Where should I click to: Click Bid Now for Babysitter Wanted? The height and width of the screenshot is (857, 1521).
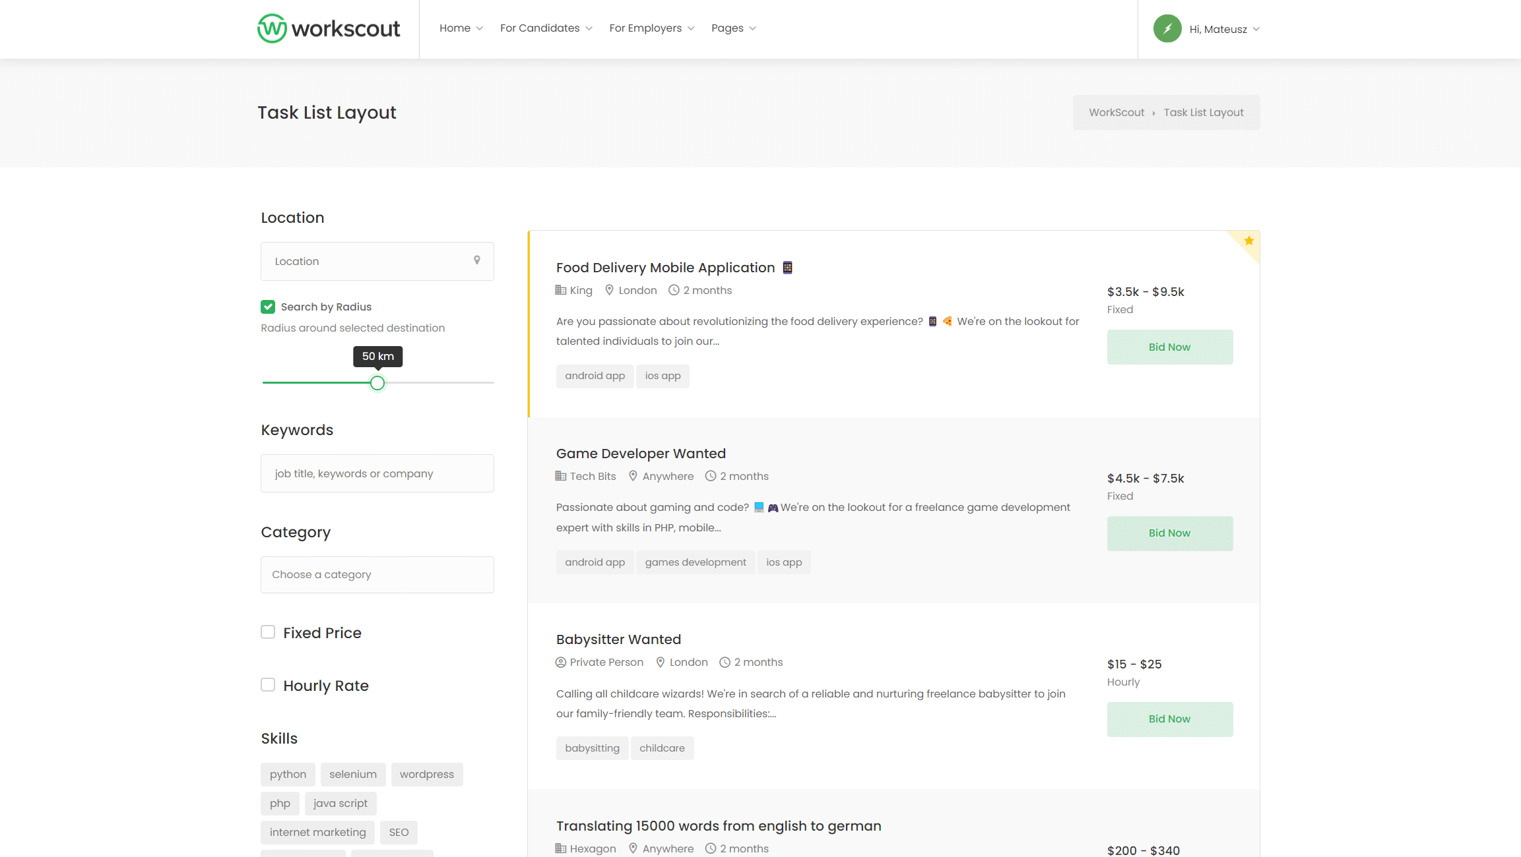(1169, 719)
